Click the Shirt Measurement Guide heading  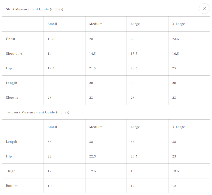(x=35, y=9)
